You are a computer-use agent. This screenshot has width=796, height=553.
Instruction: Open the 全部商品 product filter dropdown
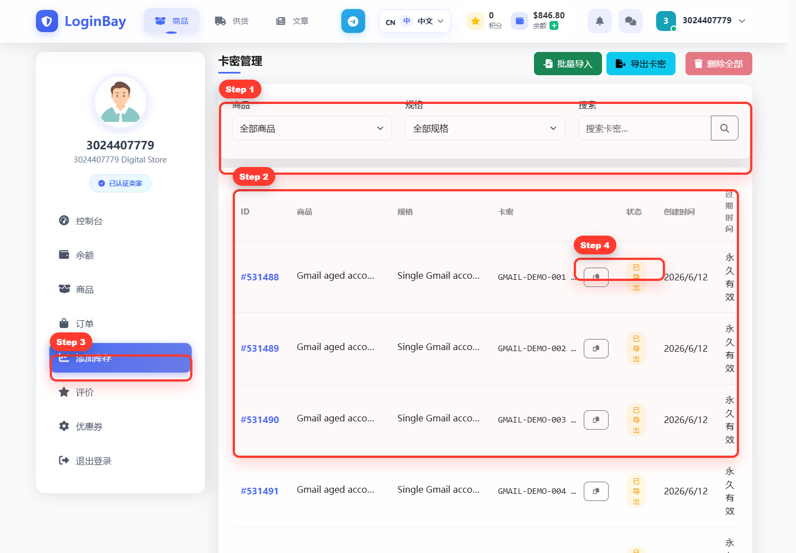click(312, 128)
